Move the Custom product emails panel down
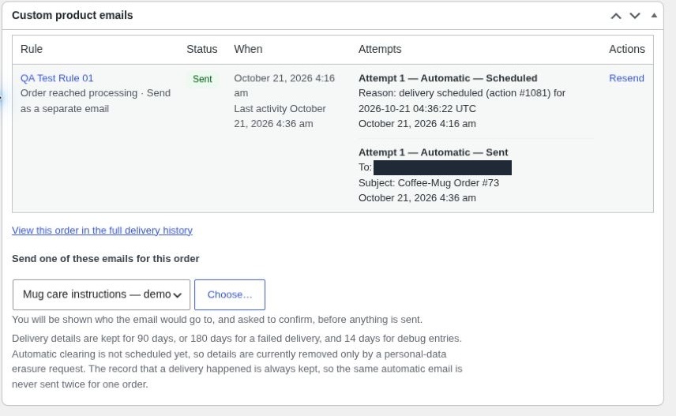The width and height of the screenshot is (676, 416). (x=635, y=16)
